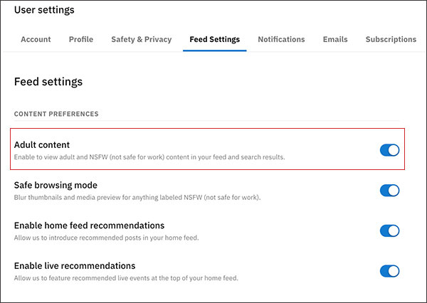Toggle home feed recommendations switch
Viewport: 427px width, 303px height.
point(389,230)
